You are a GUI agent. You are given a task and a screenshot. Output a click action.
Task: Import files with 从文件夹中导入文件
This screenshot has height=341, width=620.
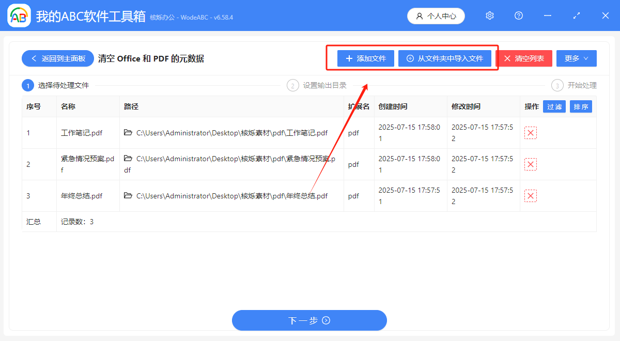(x=445, y=58)
